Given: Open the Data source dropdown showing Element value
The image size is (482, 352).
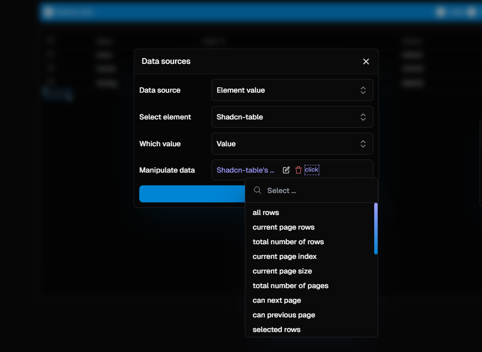Looking at the screenshot, I should pos(292,90).
